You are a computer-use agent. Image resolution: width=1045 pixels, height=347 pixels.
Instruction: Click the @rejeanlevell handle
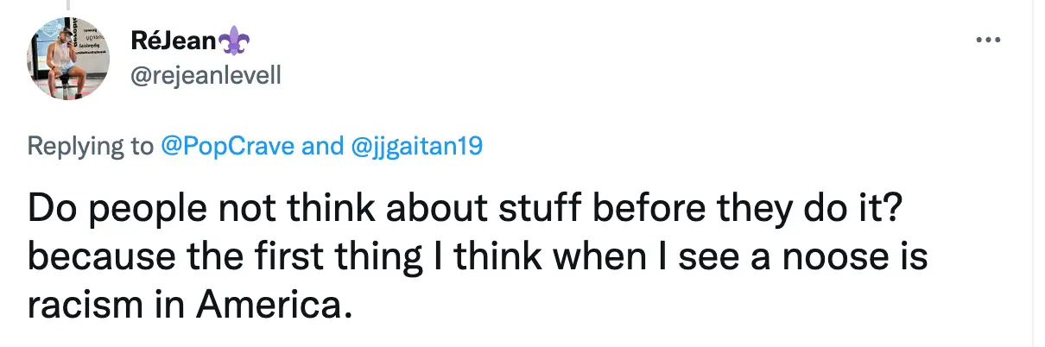tap(206, 76)
